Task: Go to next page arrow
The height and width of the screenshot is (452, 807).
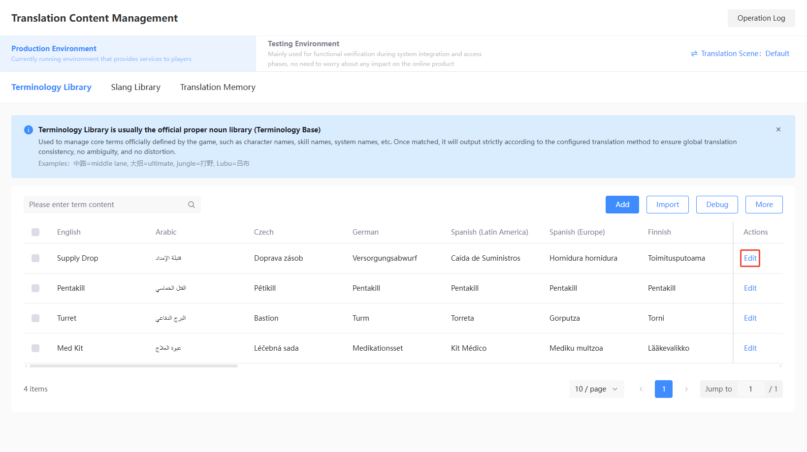Action: click(x=686, y=389)
